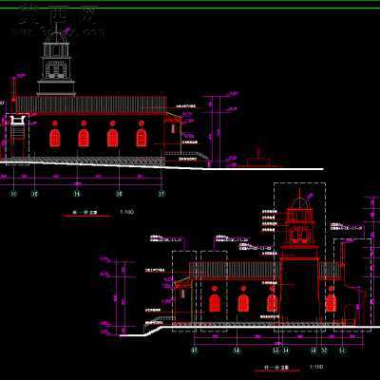Click the upper elevation's underlined title label

tap(85, 213)
